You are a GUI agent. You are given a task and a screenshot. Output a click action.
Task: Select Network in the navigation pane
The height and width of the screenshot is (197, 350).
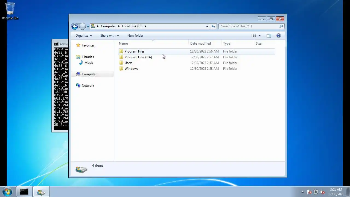tap(88, 86)
